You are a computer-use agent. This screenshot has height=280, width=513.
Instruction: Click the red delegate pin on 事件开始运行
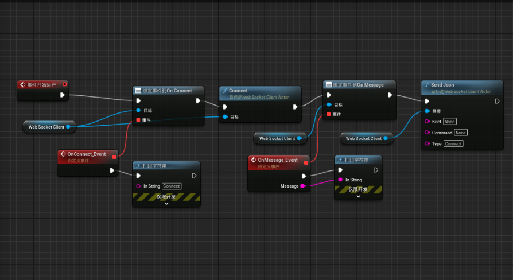click(x=64, y=84)
